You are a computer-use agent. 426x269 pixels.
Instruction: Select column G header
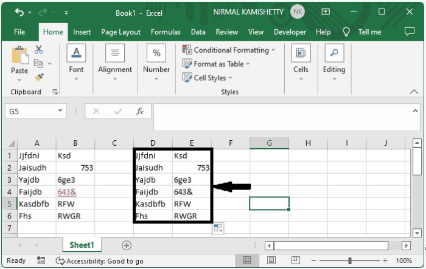pyautogui.click(x=269, y=143)
